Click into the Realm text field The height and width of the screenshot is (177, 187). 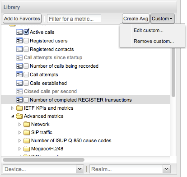pyautogui.click(x=126, y=169)
